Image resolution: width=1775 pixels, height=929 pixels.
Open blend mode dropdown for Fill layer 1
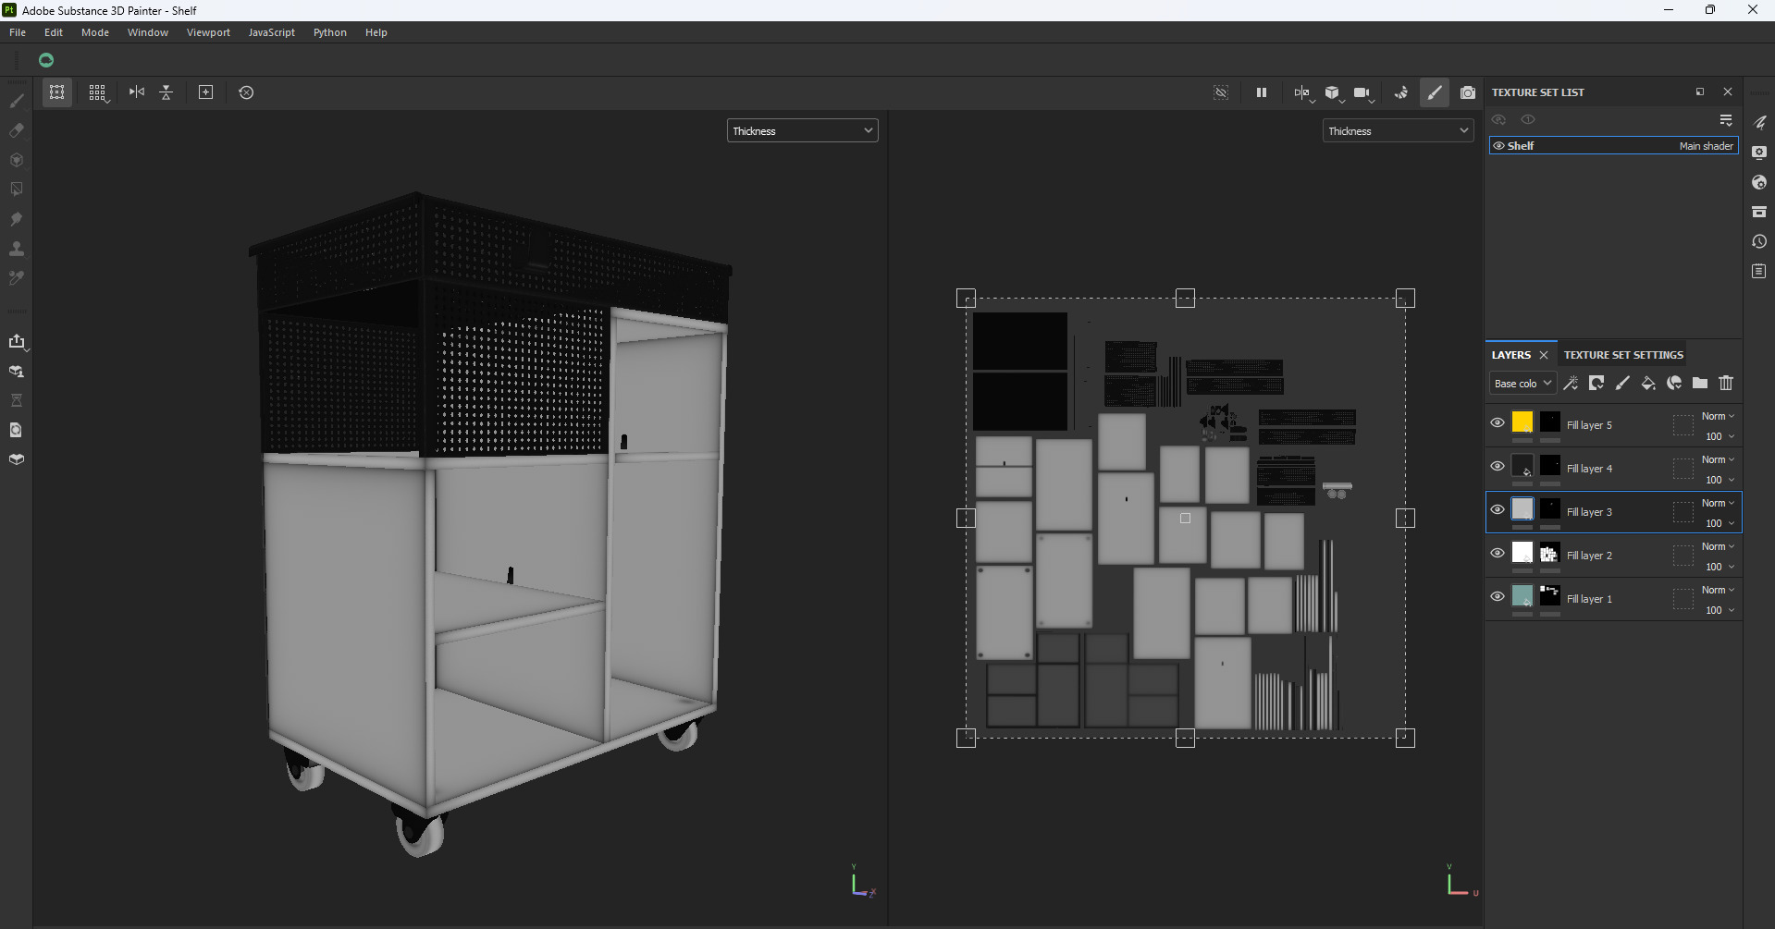(x=1718, y=590)
